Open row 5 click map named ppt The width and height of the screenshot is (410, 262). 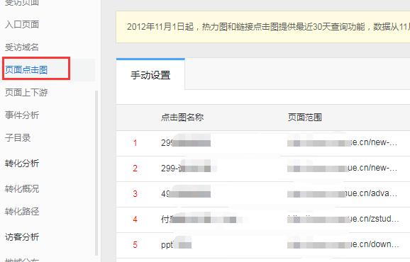pyautogui.click(x=176, y=245)
